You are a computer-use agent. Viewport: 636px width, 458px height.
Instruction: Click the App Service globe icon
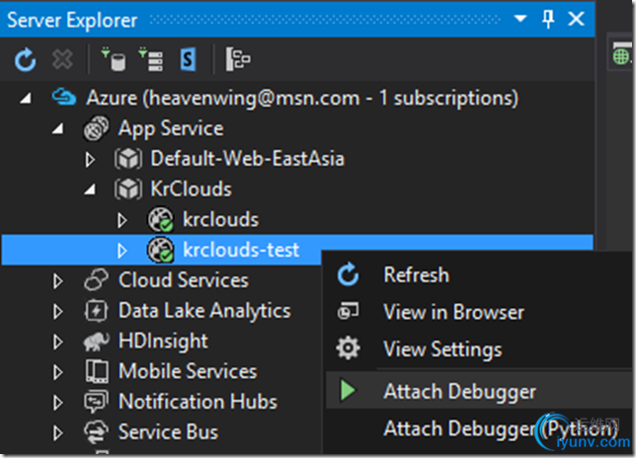tap(96, 128)
